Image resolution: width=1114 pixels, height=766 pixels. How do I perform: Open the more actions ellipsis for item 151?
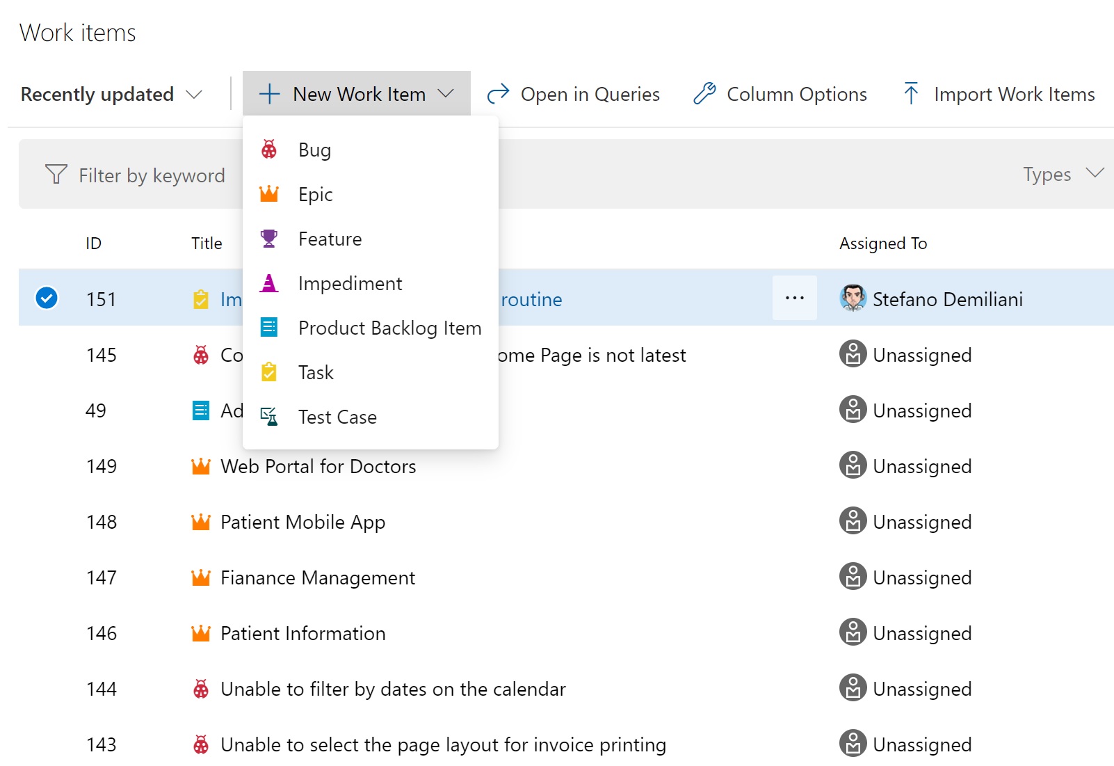[x=794, y=298]
